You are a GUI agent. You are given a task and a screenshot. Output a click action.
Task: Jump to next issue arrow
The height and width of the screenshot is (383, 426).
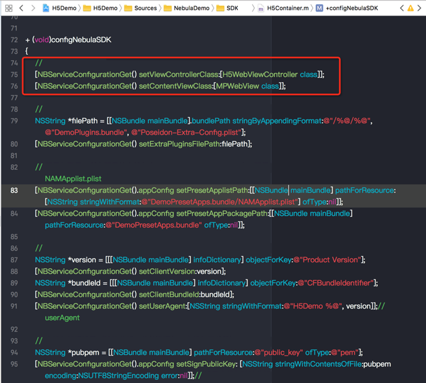pos(420,8)
